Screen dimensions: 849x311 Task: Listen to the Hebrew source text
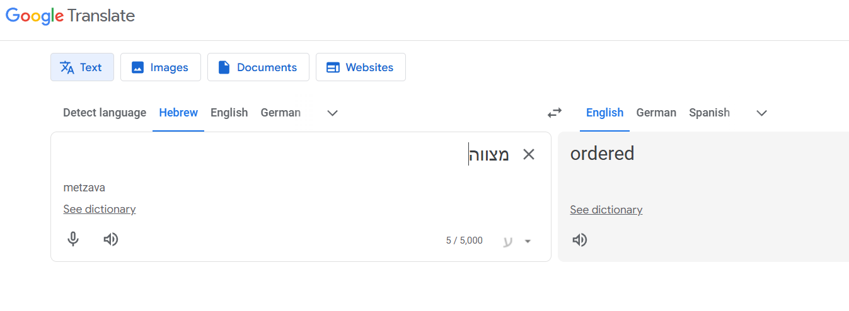tap(111, 239)
